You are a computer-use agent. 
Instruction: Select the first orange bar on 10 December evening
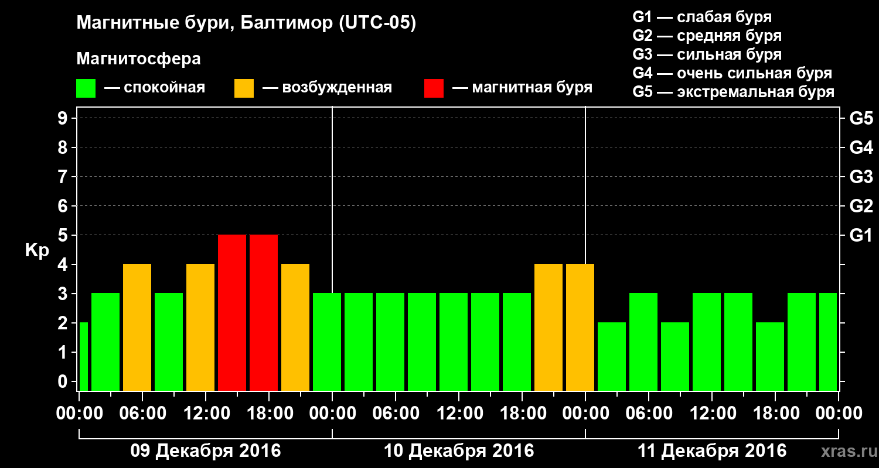[x=548, y=328]
